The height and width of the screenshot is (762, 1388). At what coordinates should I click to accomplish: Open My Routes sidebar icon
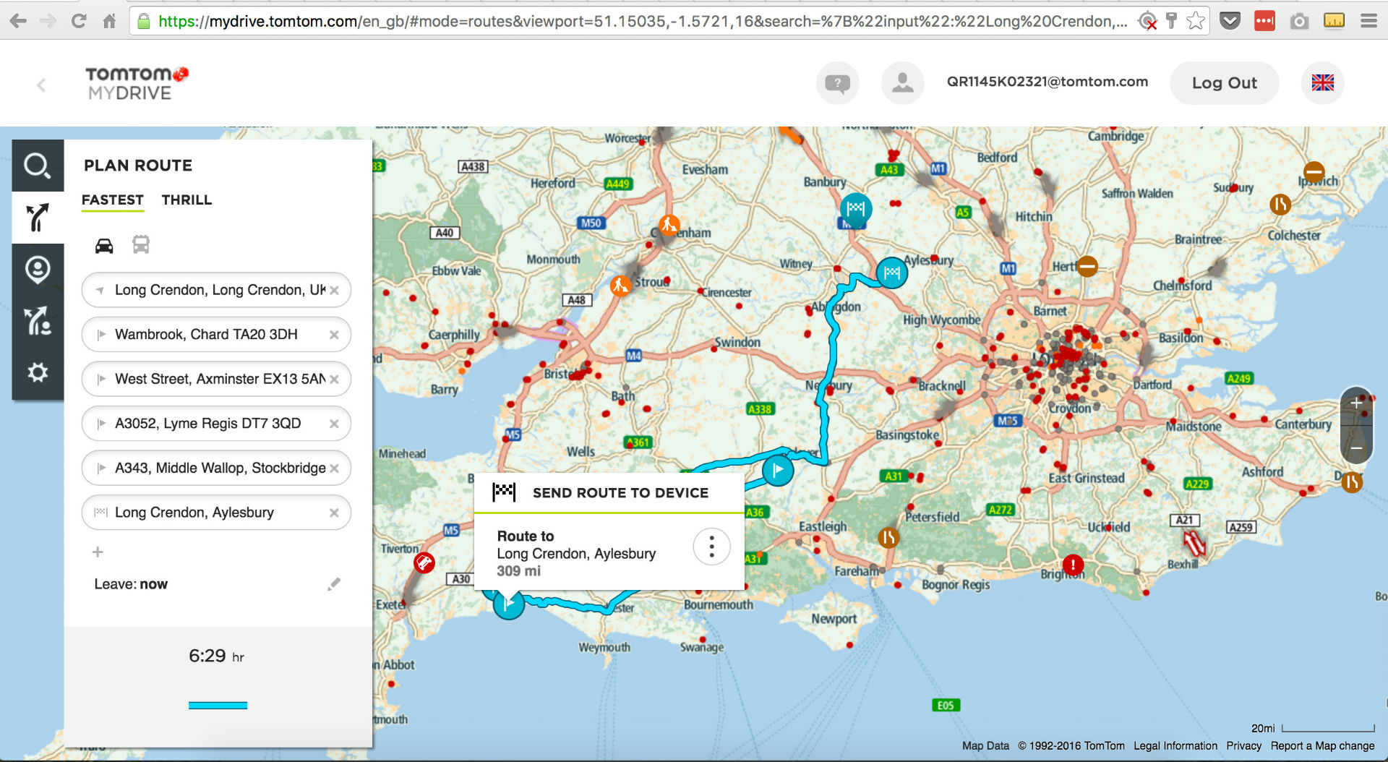click(38, 322)
